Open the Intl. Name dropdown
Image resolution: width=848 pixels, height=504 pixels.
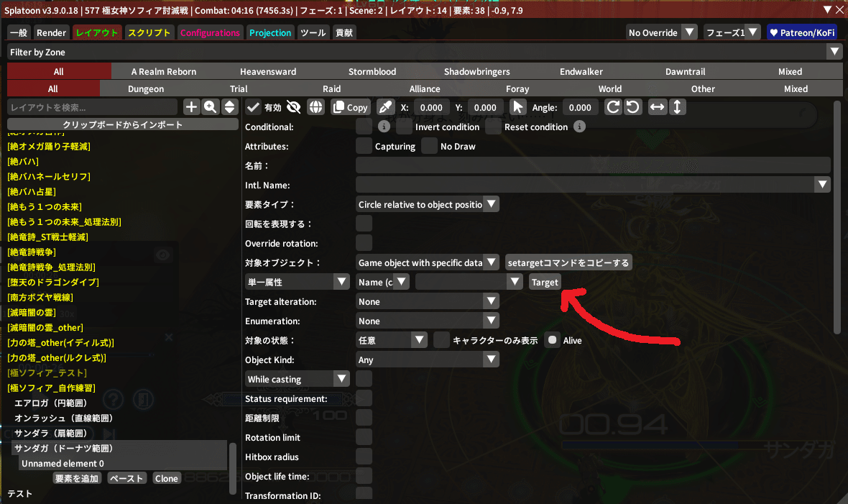pos(594,185)
